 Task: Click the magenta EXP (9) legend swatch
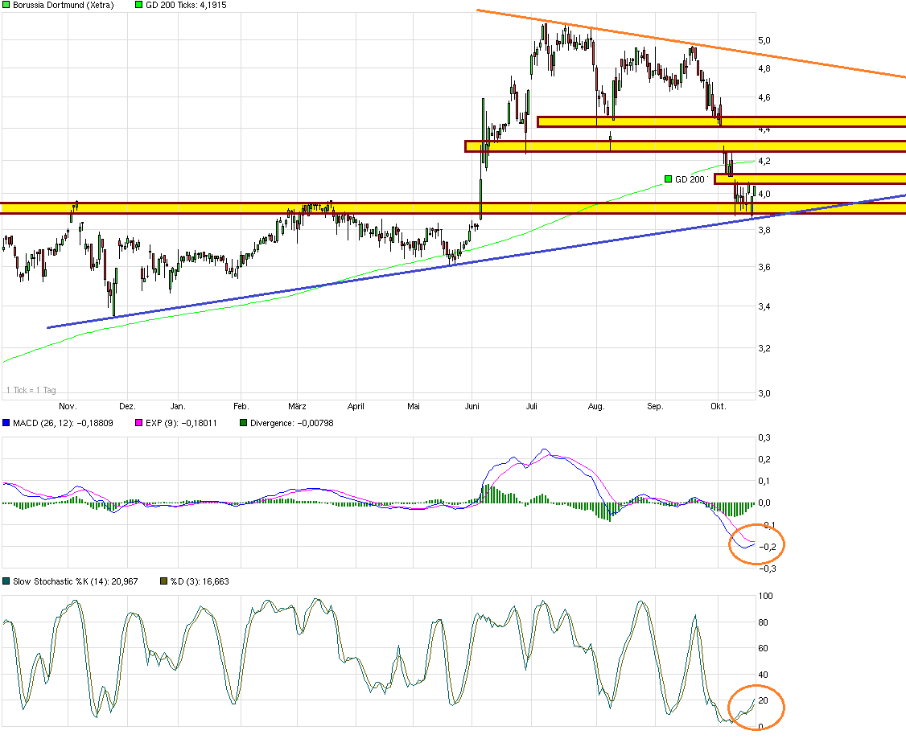click(x=138, y=423)
